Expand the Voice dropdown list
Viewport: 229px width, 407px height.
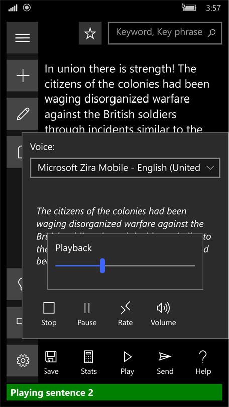click(x=125, y=168)
